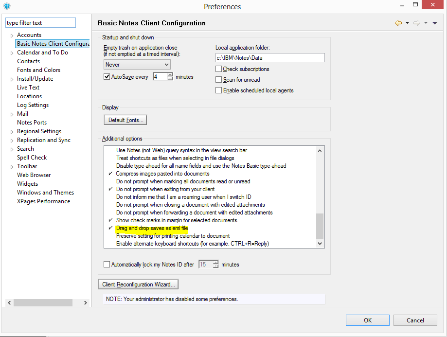
Task: Click options list scroll down arrow
Action: pos(320,244)
